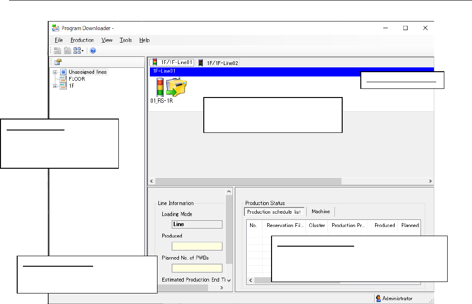Open the Tools menu
Viewport: 472px width, 304px height.
pyautogui.click(x=126, y=40)
